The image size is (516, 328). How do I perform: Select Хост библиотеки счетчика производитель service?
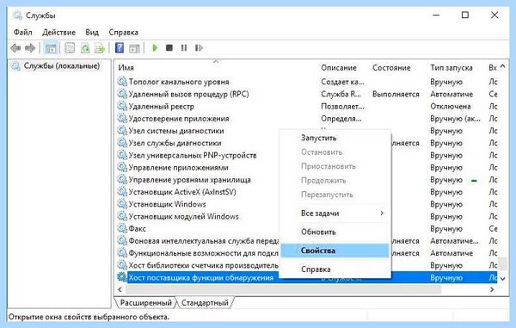(x=203, y=265)
